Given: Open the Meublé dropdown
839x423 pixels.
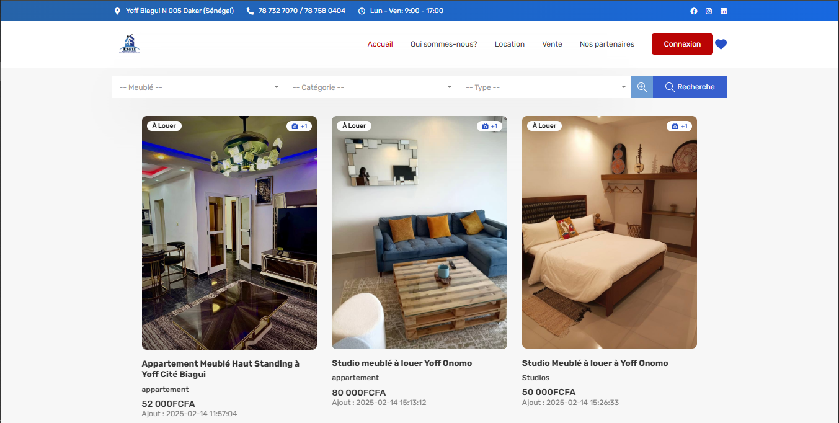Looking at the screenshot, I should click(x=198, y=87).
